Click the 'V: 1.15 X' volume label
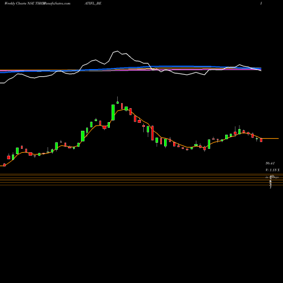This screenshot has width=283, height=283. pyautogui.click(x=272, y=170)
